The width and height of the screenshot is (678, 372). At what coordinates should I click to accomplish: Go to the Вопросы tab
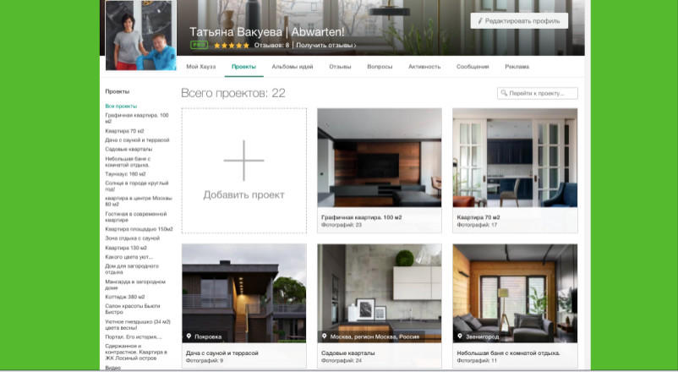380,67
